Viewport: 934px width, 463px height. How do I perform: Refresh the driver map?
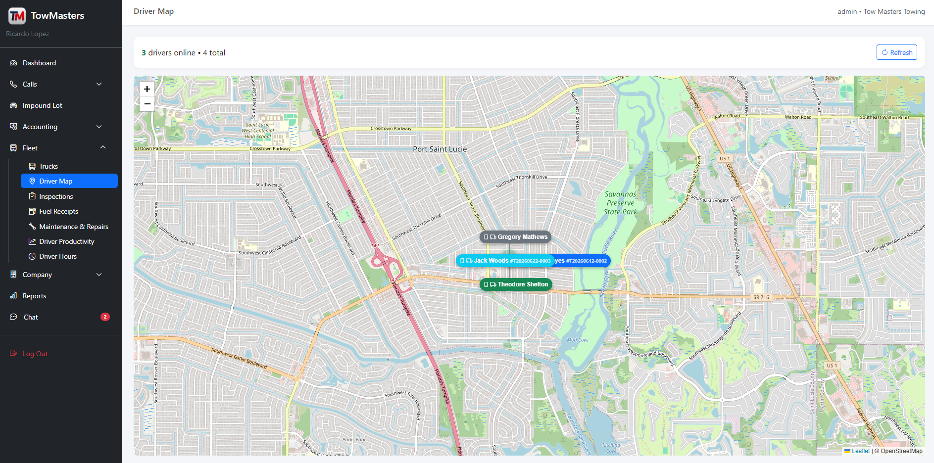coord(896,52)
